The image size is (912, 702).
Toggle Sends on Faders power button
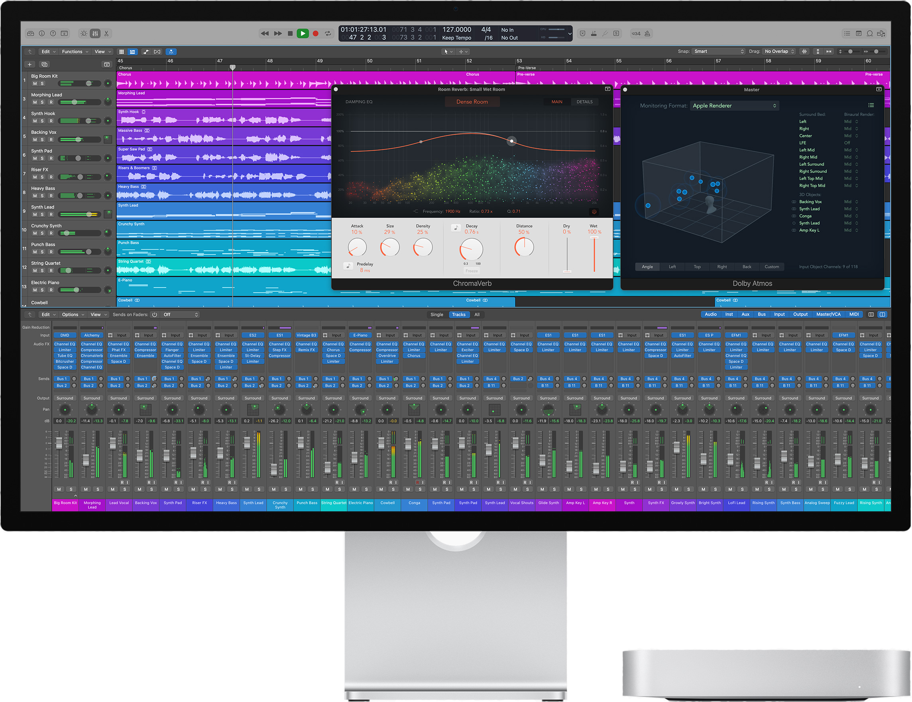click(155, 315)
